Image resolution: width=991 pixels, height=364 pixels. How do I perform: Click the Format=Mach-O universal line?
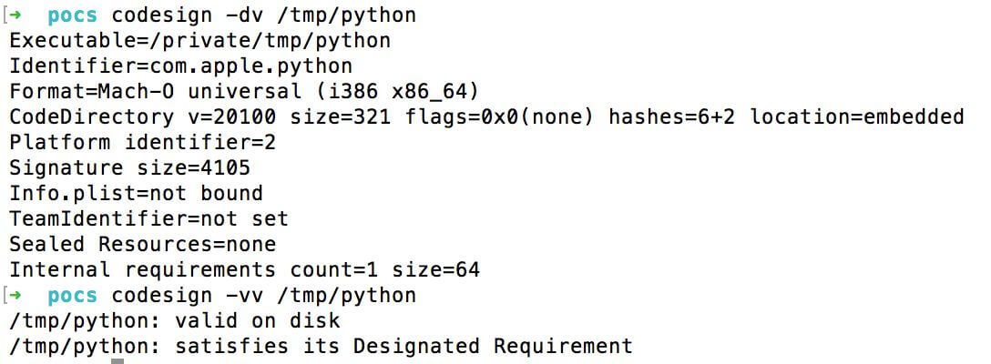pyautogui.click(x=243, y=92)
